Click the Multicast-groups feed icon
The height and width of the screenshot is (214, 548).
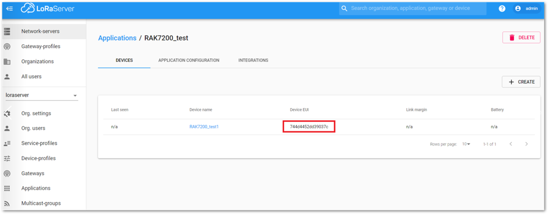click(7, 203)
